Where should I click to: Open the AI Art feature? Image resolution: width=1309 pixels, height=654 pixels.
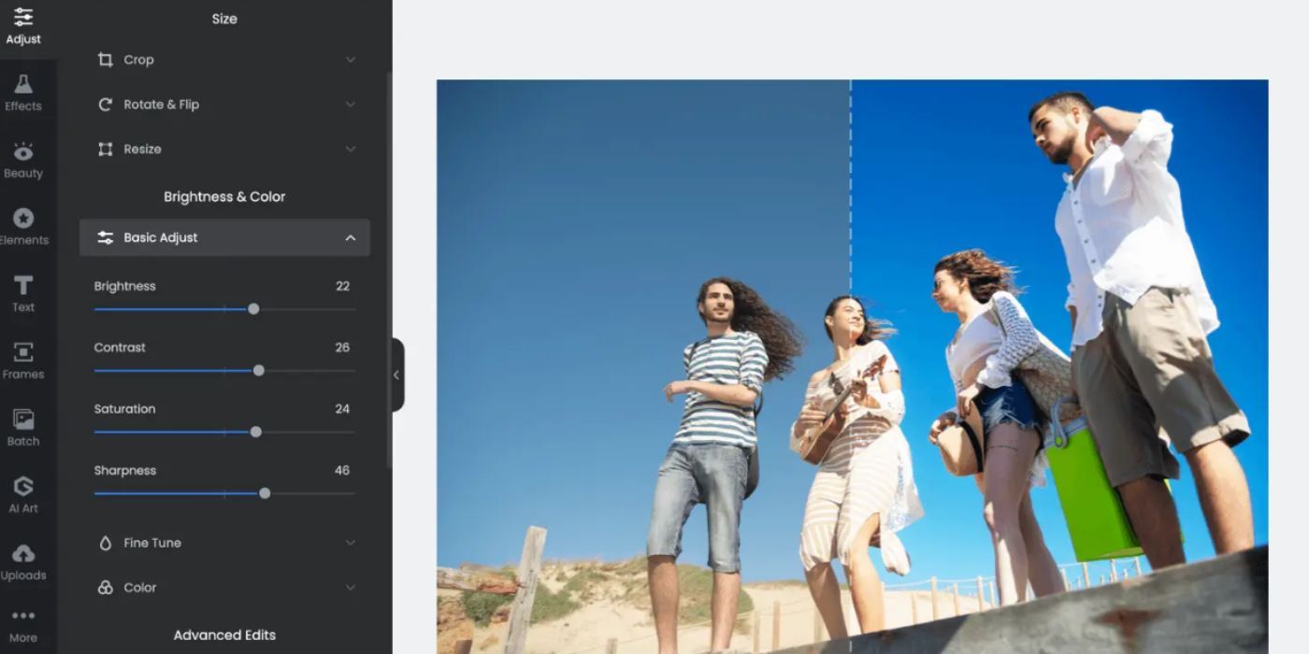(x=23, y=492)
